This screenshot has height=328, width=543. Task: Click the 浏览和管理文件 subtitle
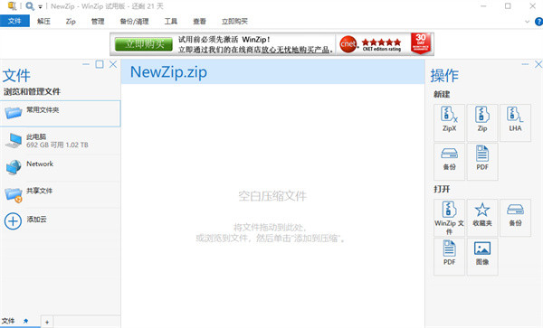tap(33, 91)
